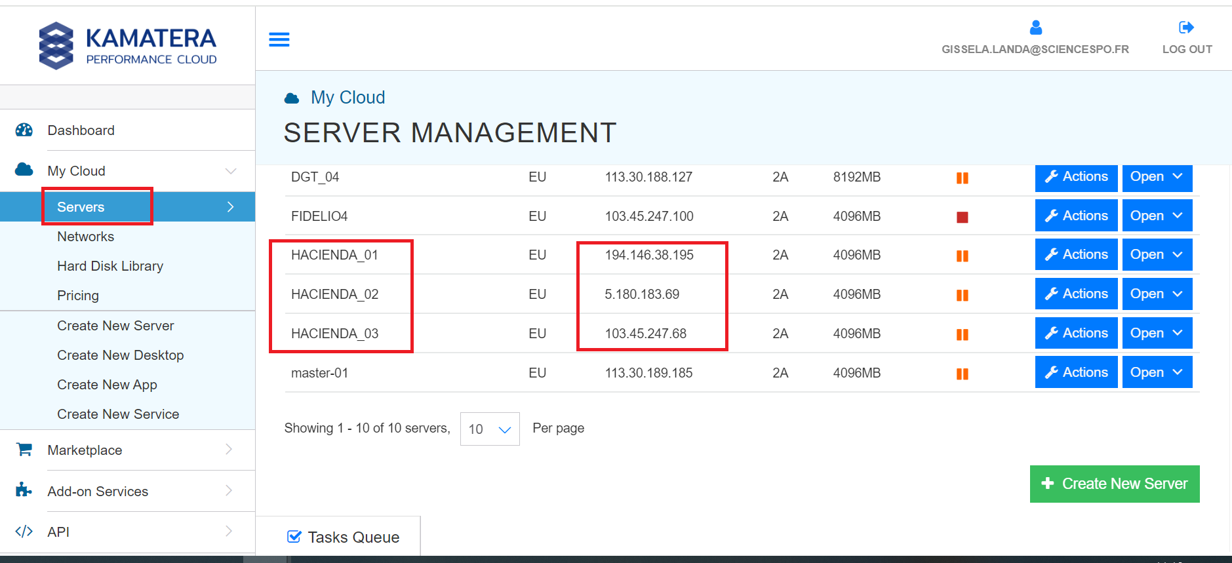This screenshot has width=1232, height=563.
Task: Click the master-01 status indicator
Action: [x=963, y=374]
